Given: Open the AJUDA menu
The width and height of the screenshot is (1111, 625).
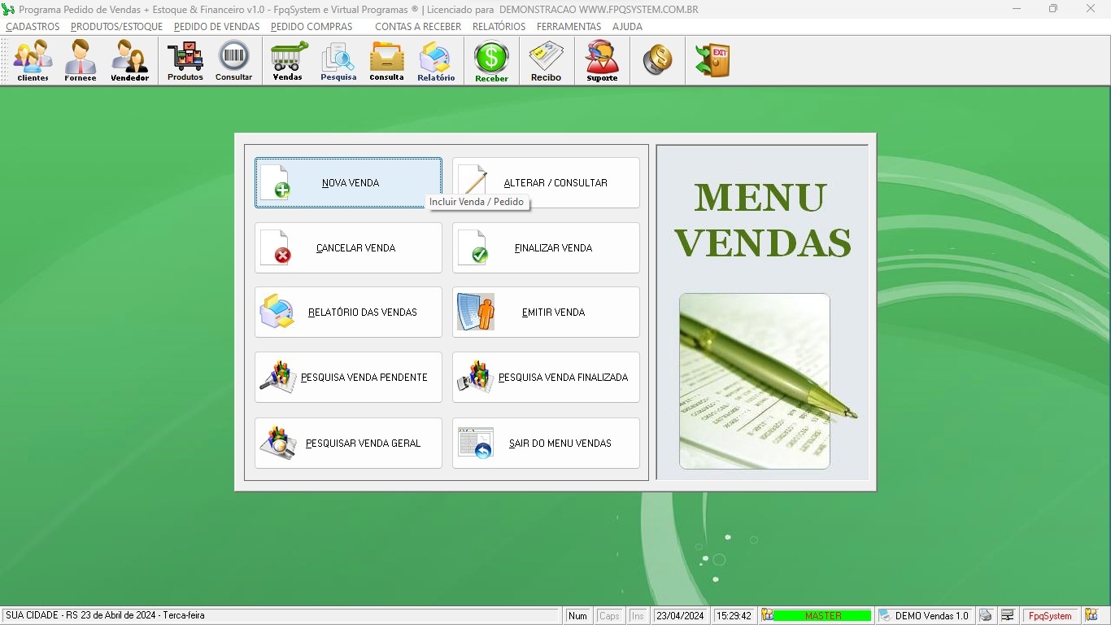Looking at the screenshot, I should (627, 27).
